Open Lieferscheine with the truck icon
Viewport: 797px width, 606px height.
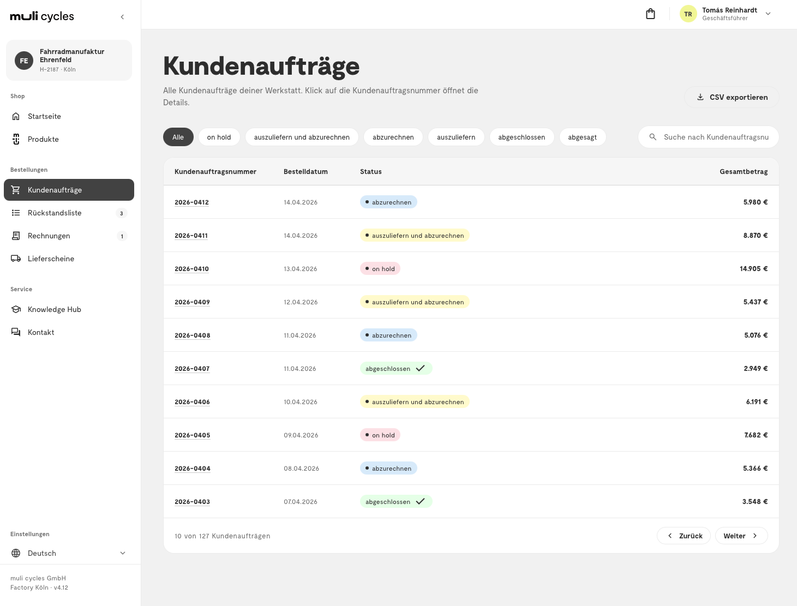[16, 259]
